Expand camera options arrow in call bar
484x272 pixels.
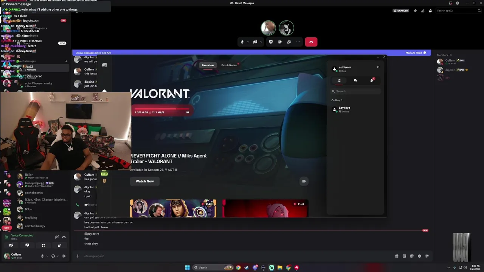click(x=261, y=42)
